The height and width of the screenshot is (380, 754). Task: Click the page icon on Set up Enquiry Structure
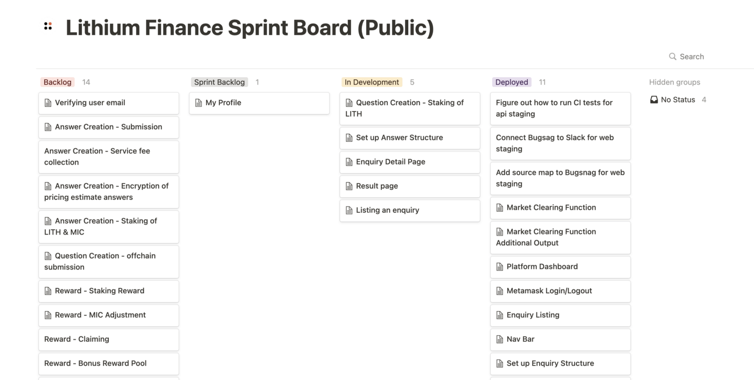point(500,364)
